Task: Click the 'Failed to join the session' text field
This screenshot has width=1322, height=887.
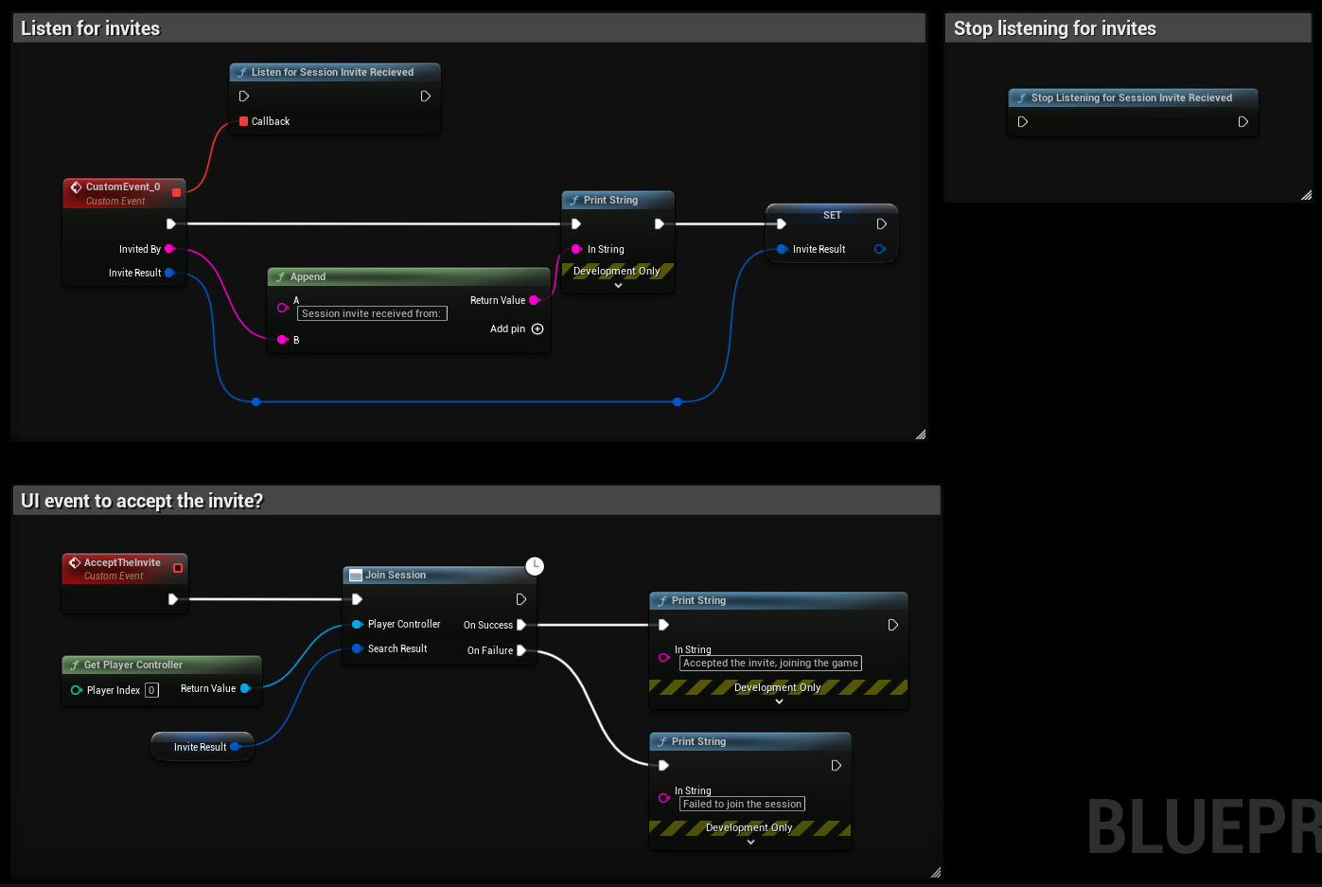Action: pyautogui.click(x=742, y=804)
